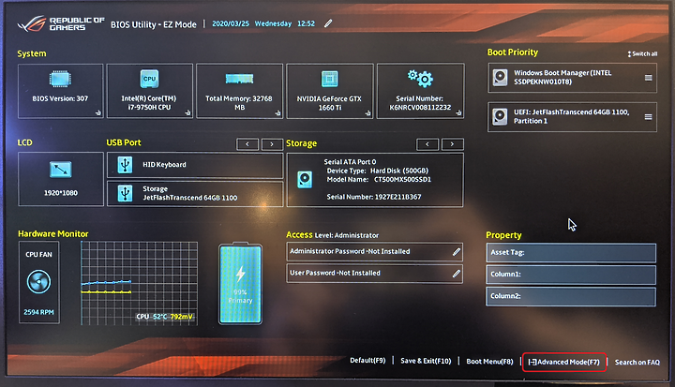675x387 pixels.
Task: Switch to Advanced Mode(F7)
Action: point(564,362)
